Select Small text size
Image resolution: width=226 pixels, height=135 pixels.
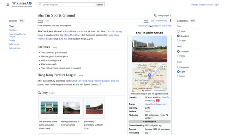pos(178,31)
